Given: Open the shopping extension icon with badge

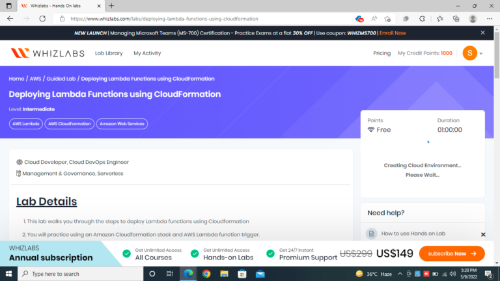Looking at the screenshot, I should tap(359, 19).
